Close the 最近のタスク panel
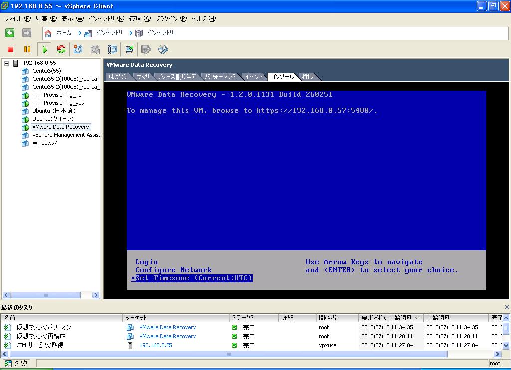 (x=507, y=307)
